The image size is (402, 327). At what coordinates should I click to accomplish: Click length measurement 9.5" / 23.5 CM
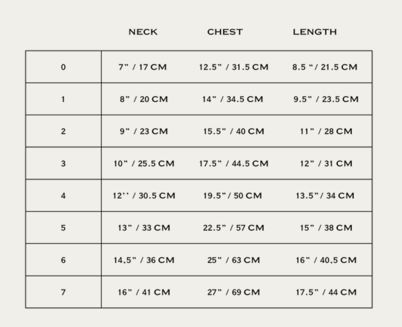tap(325, 99)
